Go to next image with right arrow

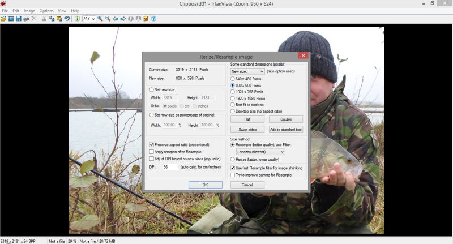[x=123, y=19]
